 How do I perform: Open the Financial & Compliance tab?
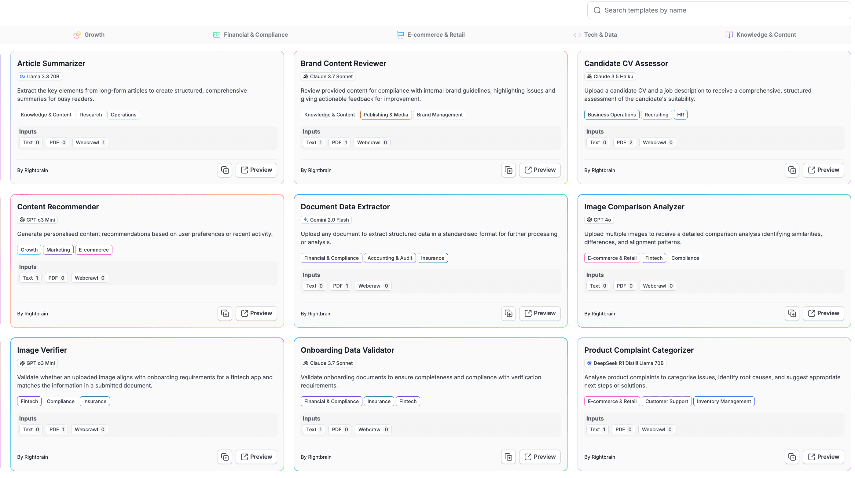click(250, 35)
